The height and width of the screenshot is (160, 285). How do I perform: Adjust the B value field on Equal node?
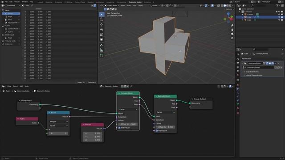pyautogui.click(x=58, y=133)
